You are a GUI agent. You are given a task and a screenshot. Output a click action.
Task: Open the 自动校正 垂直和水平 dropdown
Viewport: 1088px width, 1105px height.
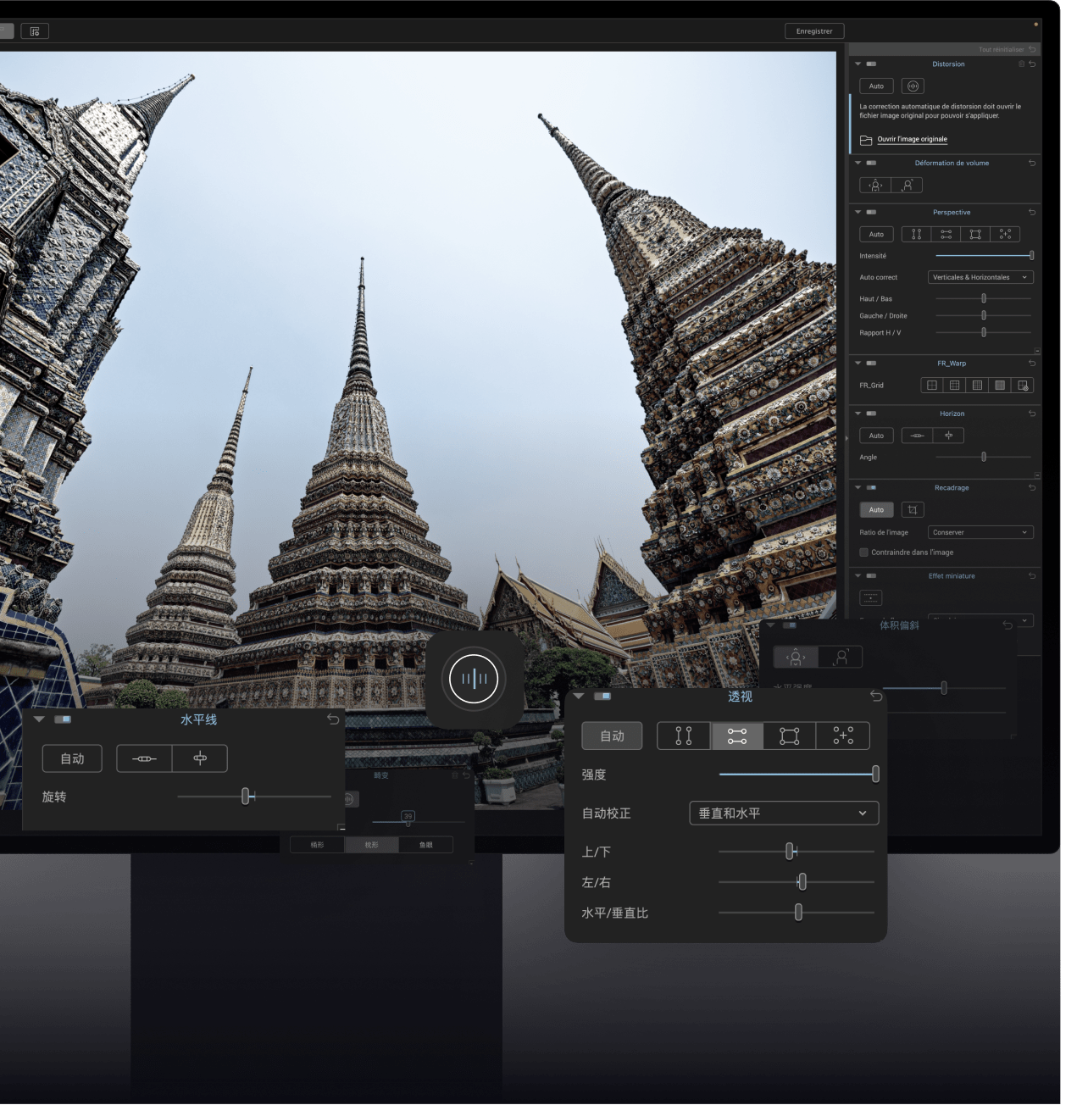[784, 813]
